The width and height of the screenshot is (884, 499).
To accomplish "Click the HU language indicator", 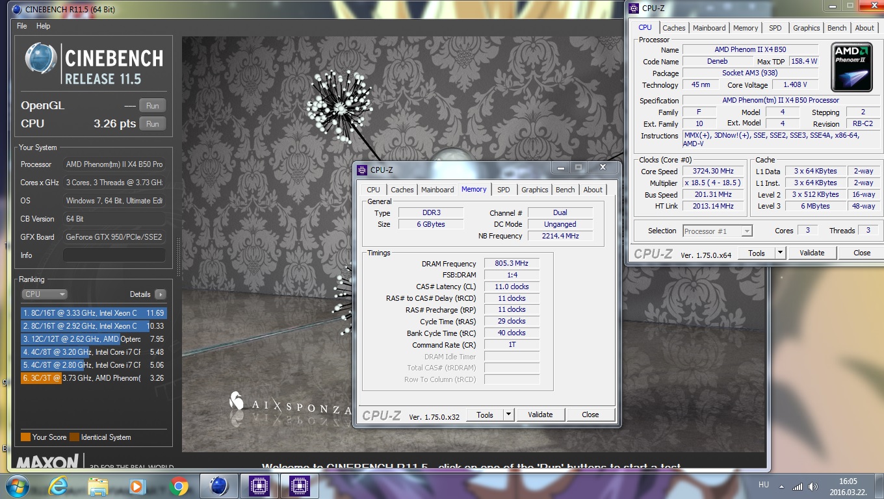I will pos(764,485).
